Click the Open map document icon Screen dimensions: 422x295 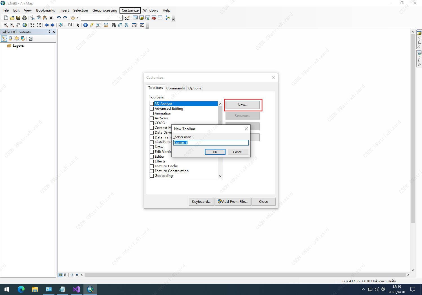tap(12, 18)
